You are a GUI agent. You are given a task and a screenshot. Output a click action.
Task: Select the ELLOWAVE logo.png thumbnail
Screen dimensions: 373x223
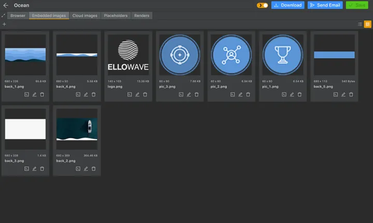128,55
